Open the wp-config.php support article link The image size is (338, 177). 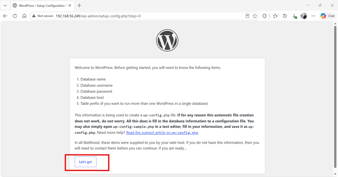click(162, 133)
